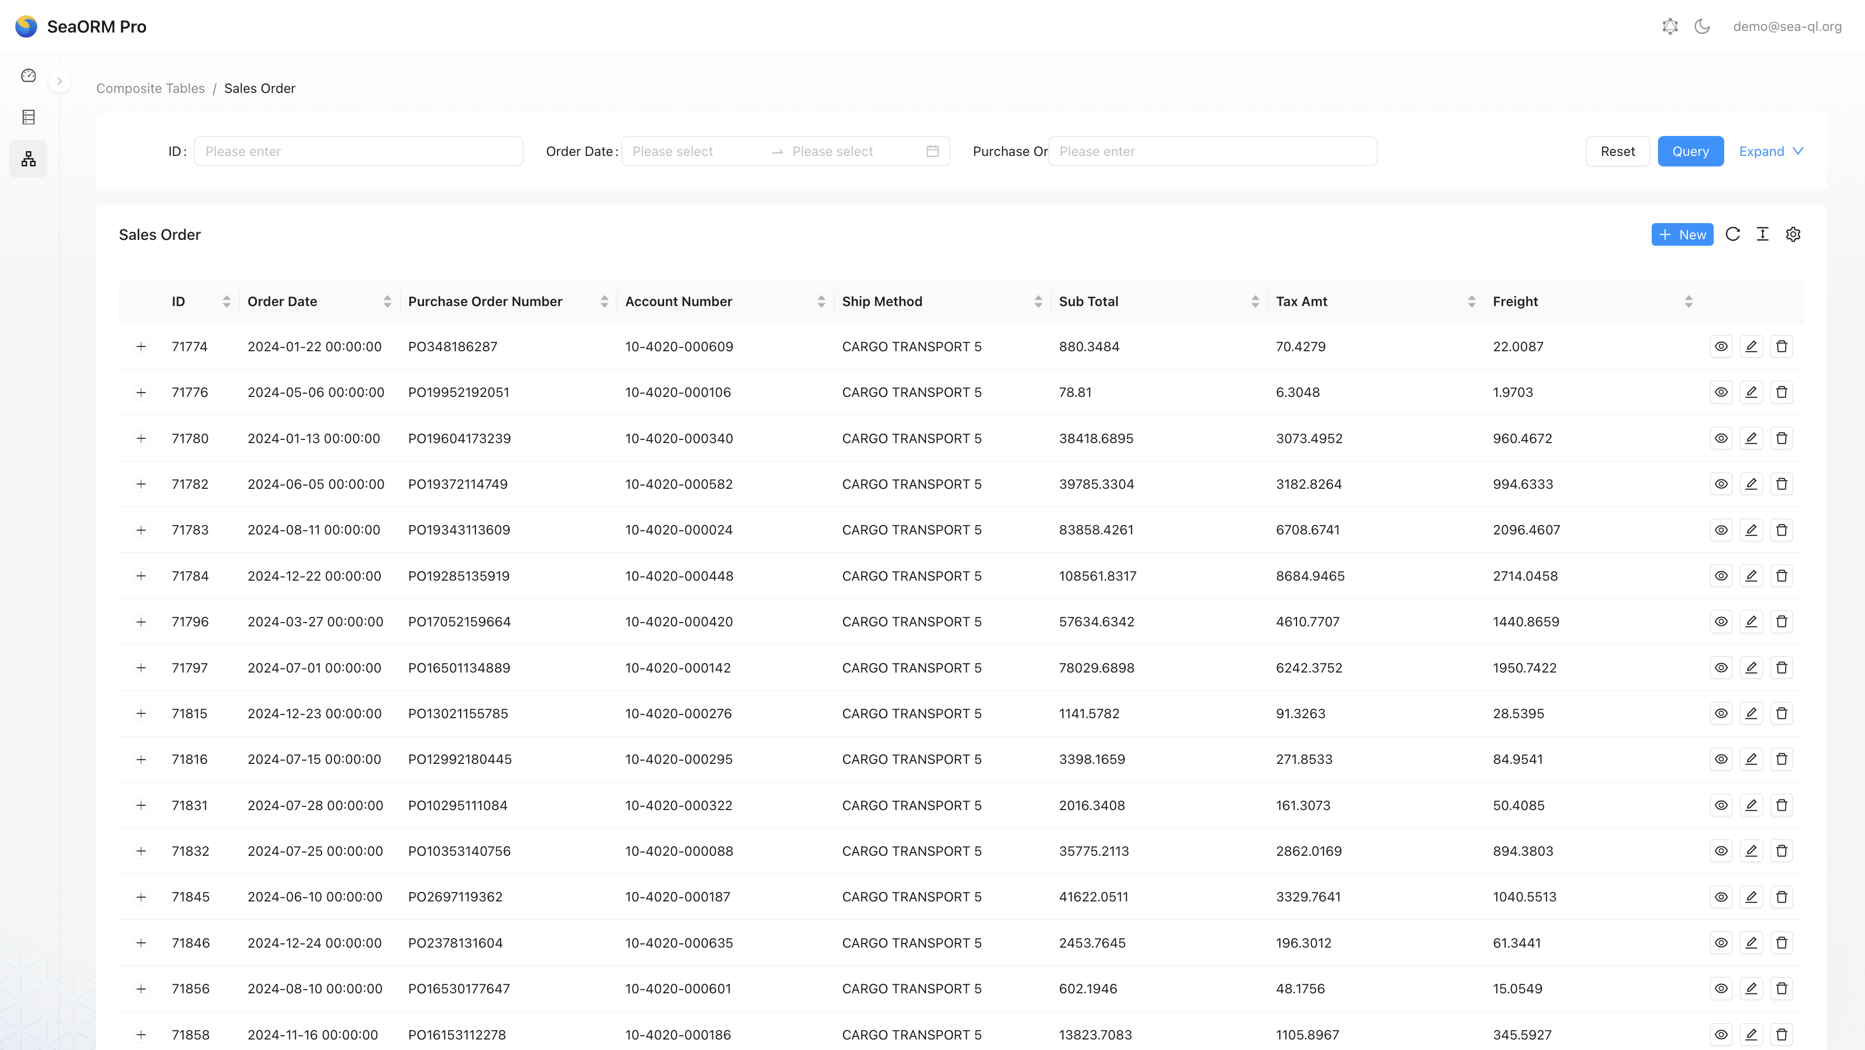This screenshot has width=1865, height=1050.
Task: View order 71816 with eye icon
Action: click(x=1721, y=759)
